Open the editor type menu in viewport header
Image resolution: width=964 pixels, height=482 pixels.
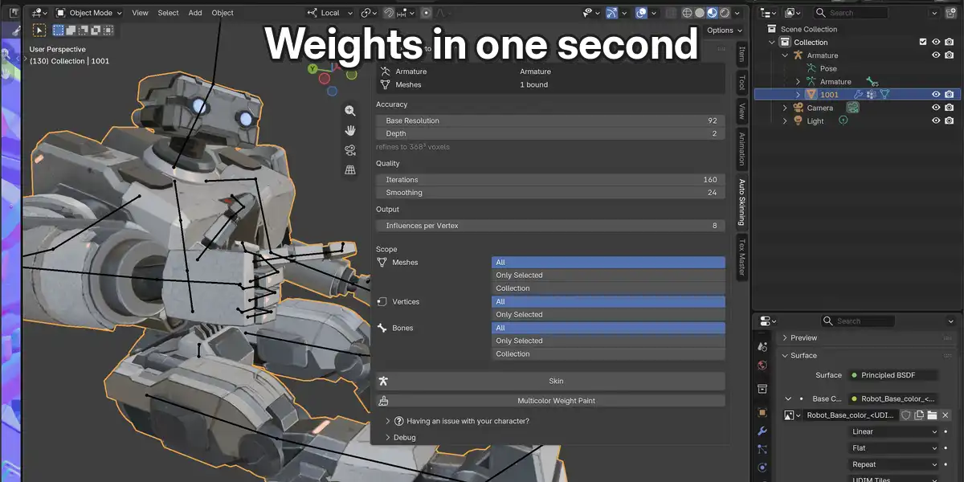(39, 13)
